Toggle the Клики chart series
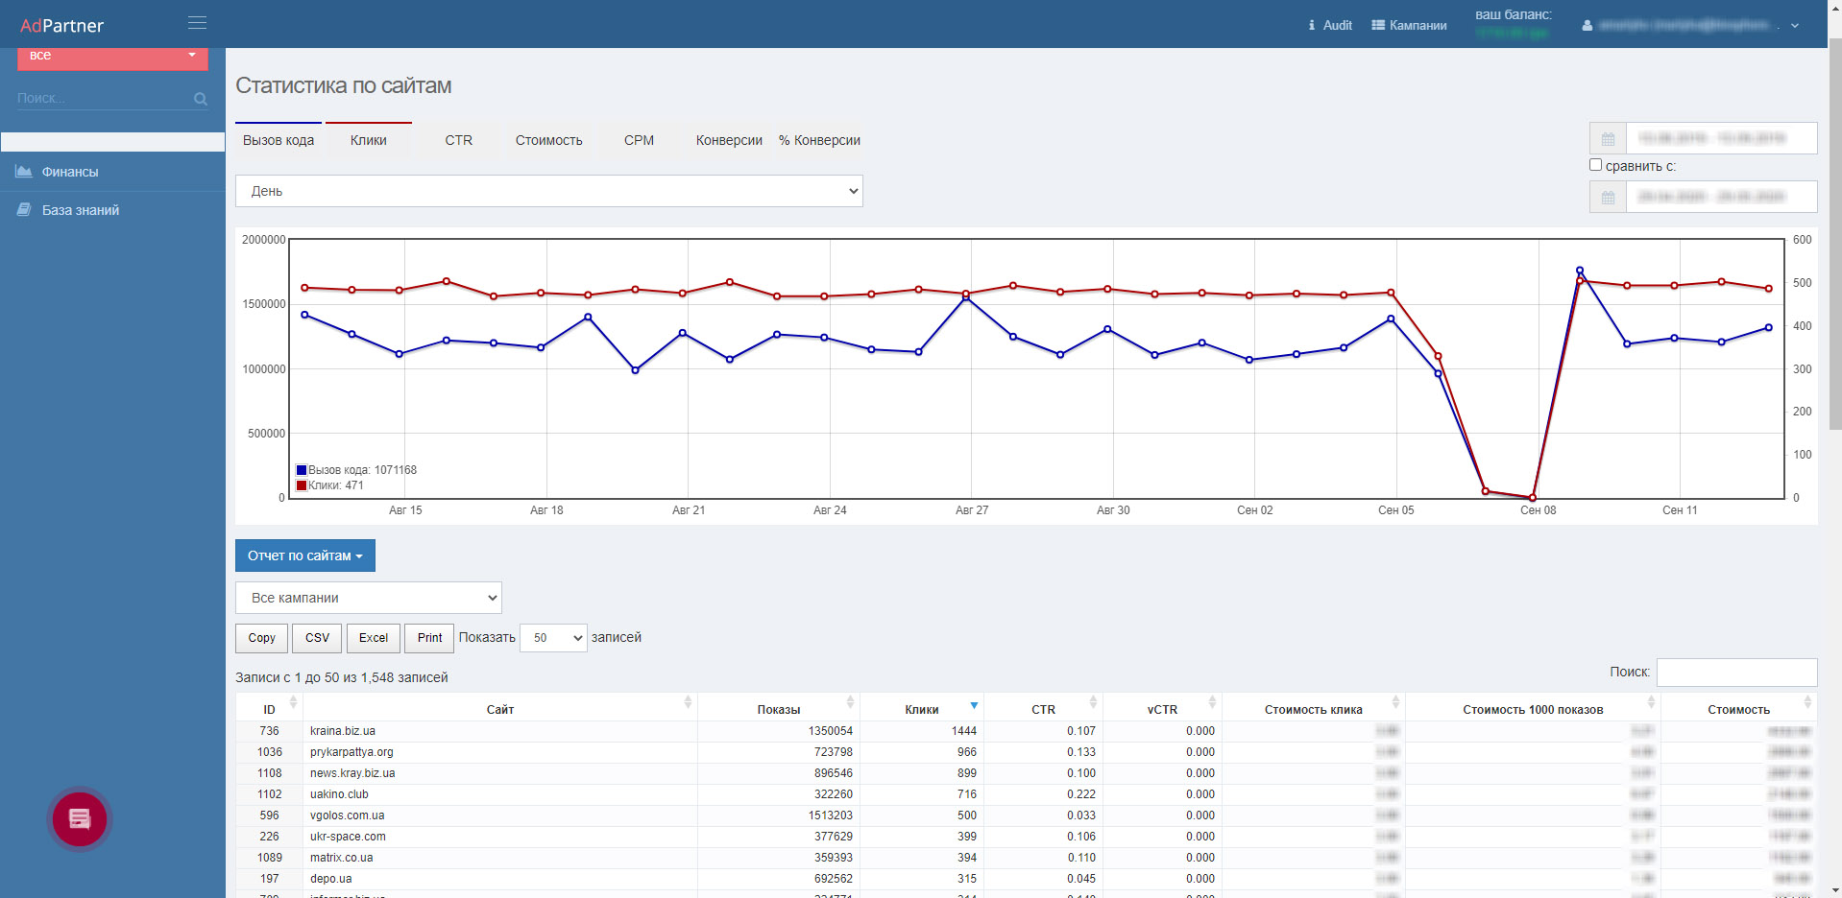This screenshot has height=898, width=1842. tap(369, 140)
